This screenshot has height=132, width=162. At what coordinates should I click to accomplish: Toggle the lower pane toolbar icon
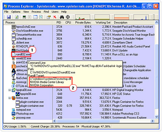[x=35, y=17]
